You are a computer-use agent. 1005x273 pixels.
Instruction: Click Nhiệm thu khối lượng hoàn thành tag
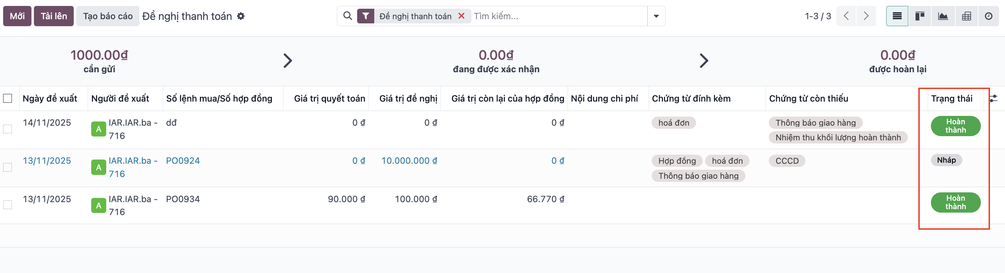tap(838, 137)
